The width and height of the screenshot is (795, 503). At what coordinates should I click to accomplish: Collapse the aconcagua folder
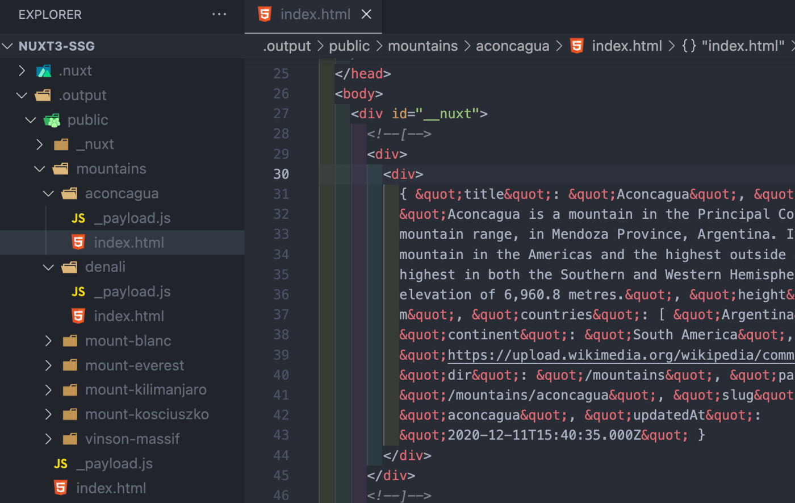pos(48,193)
